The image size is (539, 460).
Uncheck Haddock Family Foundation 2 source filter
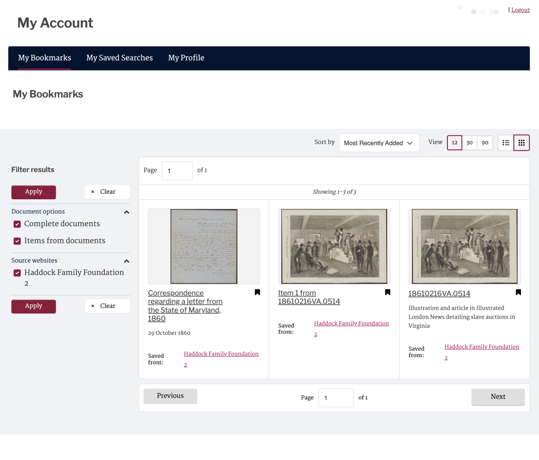(17, 273)
